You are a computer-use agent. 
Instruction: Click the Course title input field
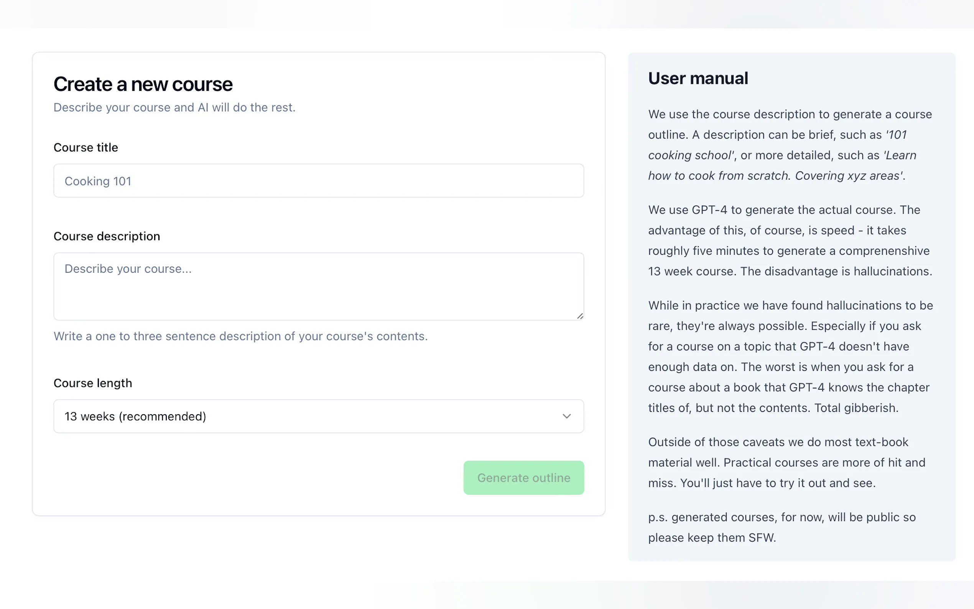(318, 181)
